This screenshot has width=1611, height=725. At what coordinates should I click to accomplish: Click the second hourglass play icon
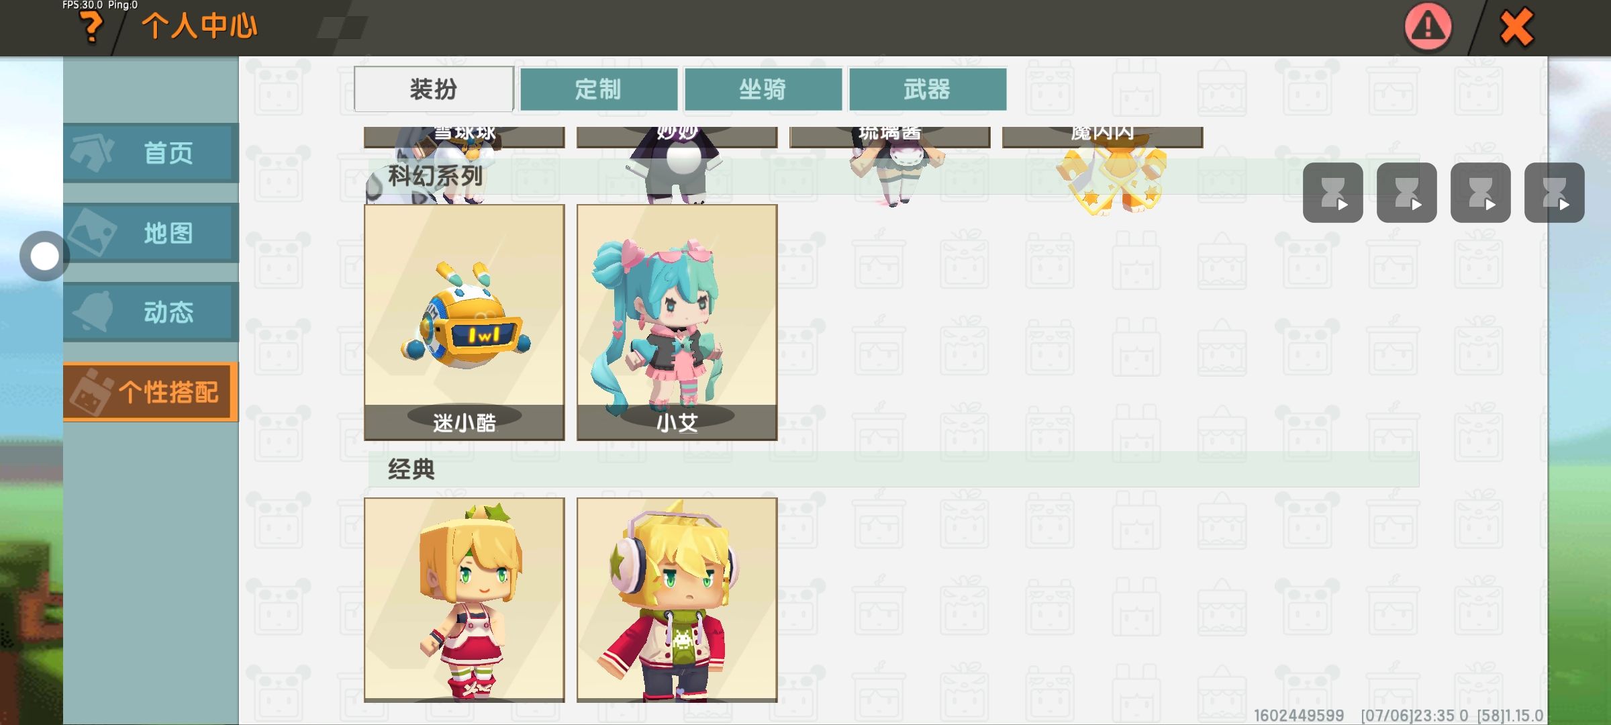coord(1406,192)
